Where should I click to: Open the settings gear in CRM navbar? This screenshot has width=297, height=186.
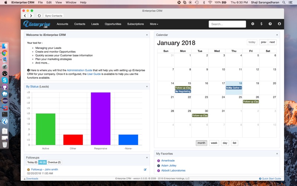(253, 24)
